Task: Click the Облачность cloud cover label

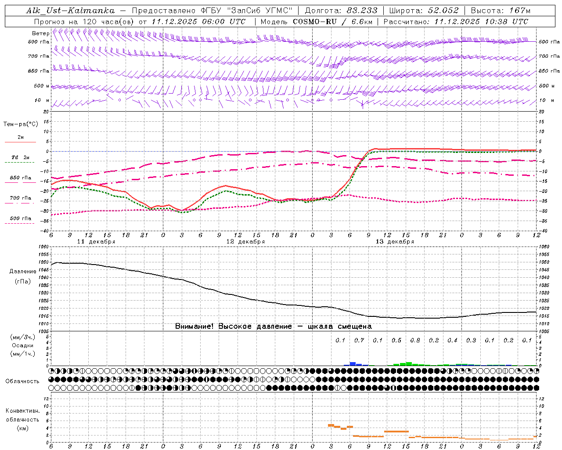Action: pos(22,381)
